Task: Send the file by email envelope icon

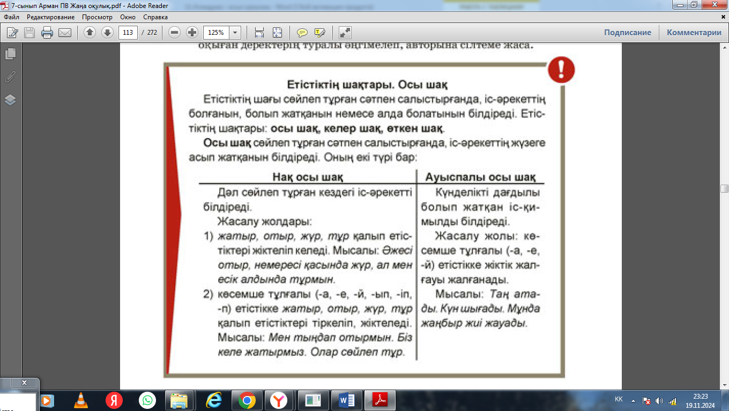Action: point(65,33)
